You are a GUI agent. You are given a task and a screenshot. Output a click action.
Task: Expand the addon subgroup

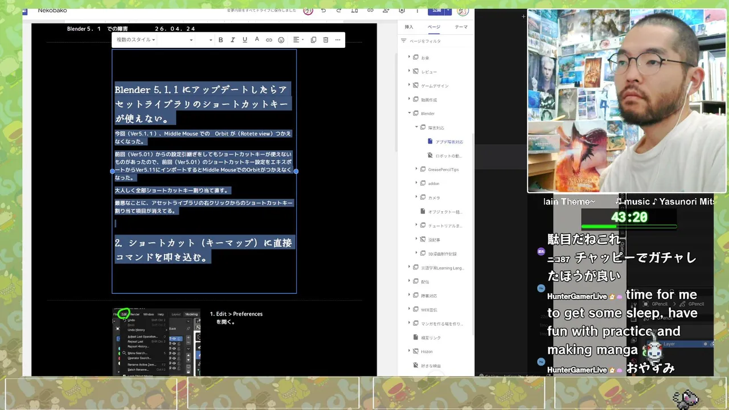click(x=416, y=183)
